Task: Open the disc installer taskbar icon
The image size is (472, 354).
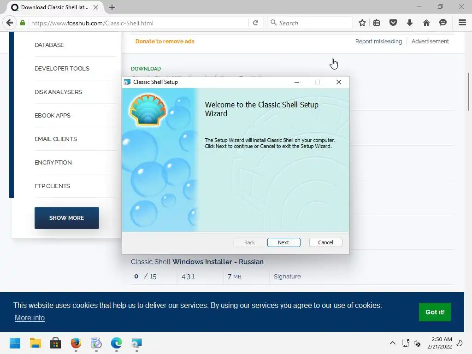Action: coord(96,343)
